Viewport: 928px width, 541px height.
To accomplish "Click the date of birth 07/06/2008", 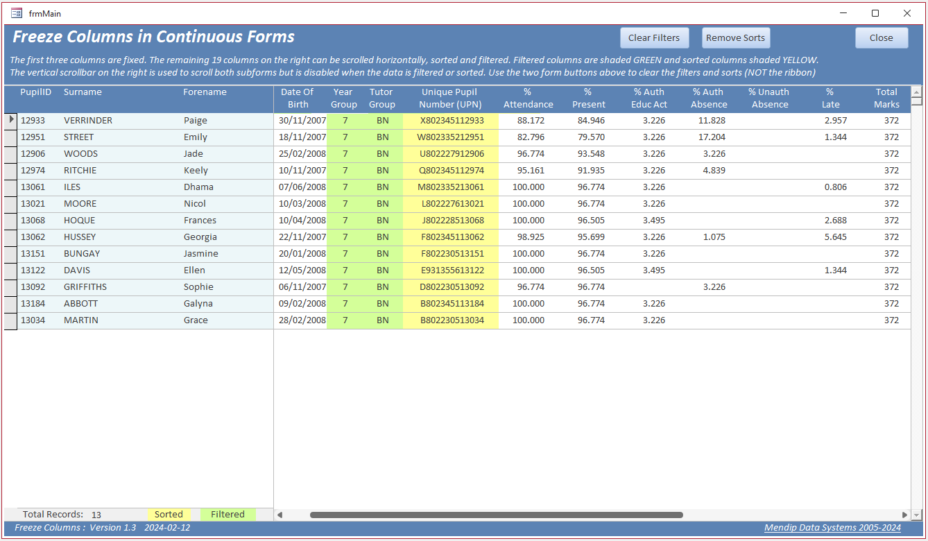I will pos(302,187).
